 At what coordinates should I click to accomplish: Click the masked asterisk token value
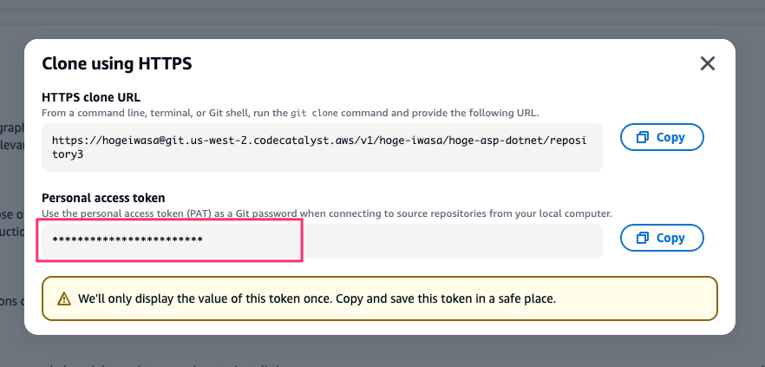(x=127, y=239)
